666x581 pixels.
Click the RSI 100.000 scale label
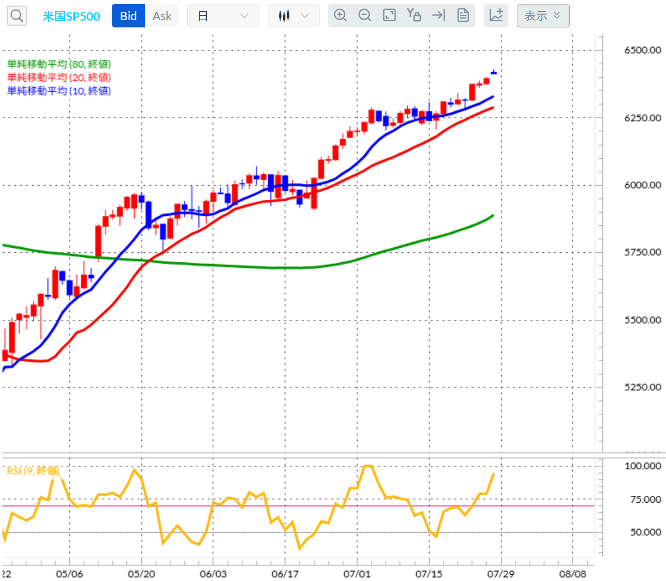click(x=643, y=466)
